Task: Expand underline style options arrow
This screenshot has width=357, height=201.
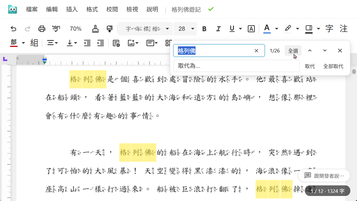Action: pyautogui.click(x=240, y=29)
